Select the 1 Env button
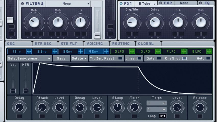Screen dimensions: 217x122 [x=17, y=52]
